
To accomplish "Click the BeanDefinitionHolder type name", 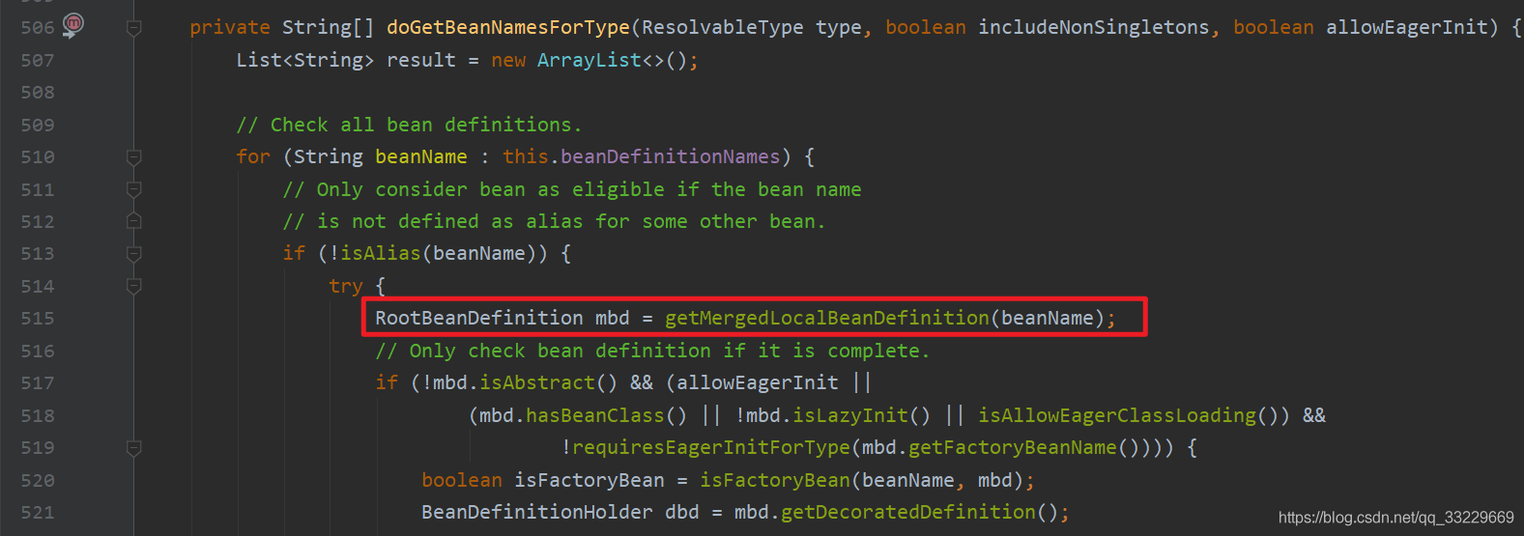I will [537, 512].
